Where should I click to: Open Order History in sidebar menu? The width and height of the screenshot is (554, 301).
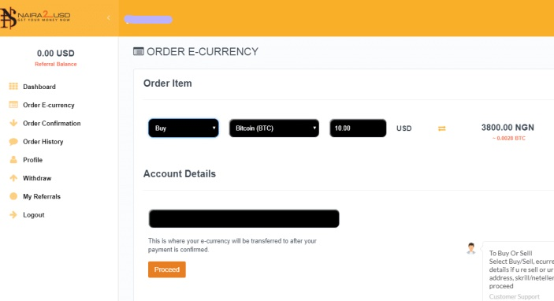[43, 142]
